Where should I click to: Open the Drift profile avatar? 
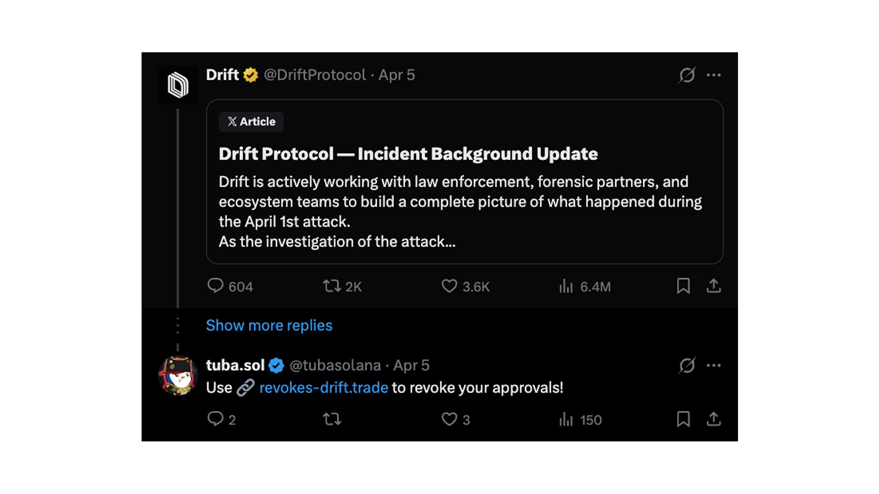pos(178,85)
